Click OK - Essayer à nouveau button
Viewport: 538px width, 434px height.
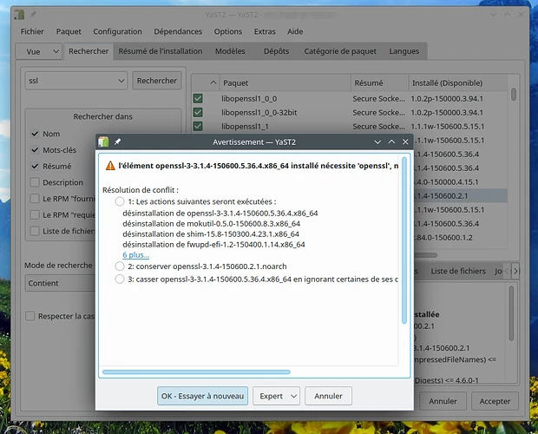pos(202,396)
